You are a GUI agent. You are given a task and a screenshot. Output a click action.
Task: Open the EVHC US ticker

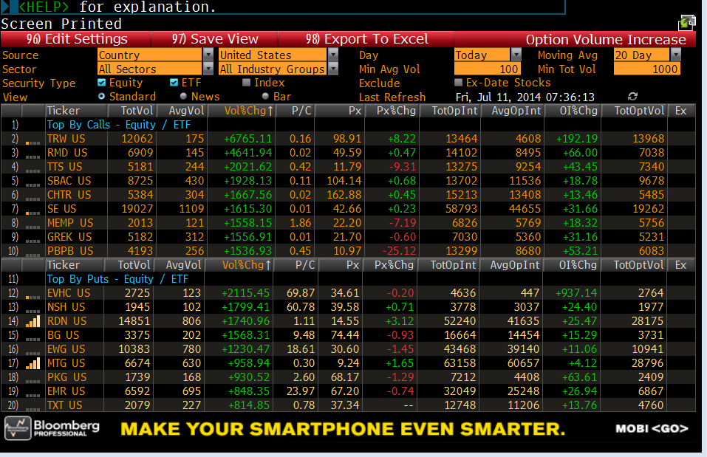[69, 293]
